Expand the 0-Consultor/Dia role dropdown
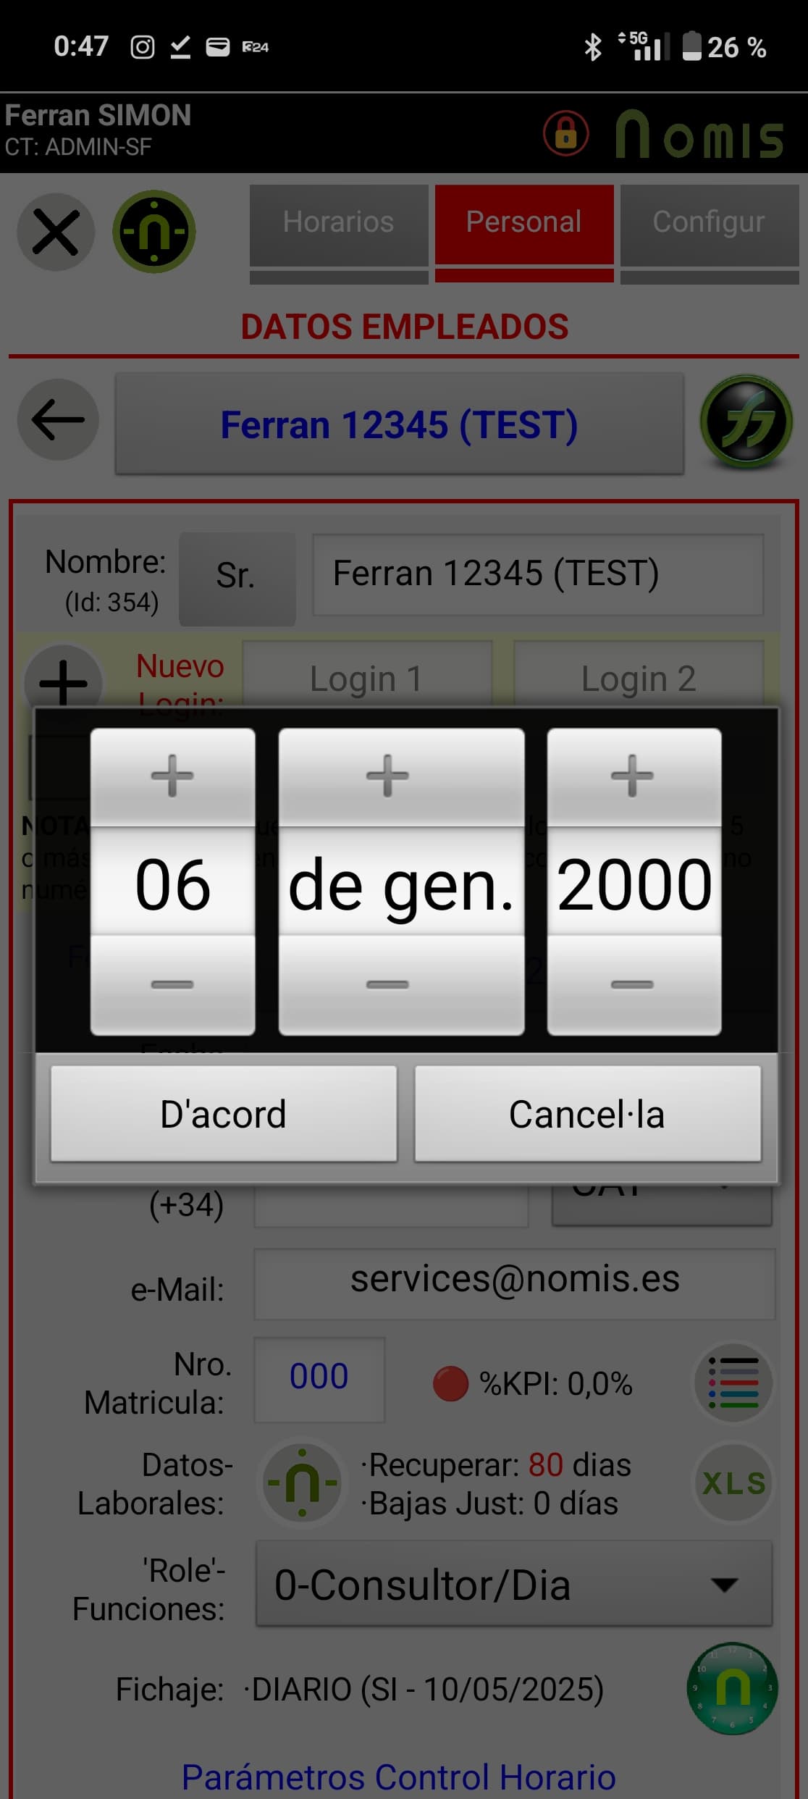808x1799 pixels. point(514,1585)
